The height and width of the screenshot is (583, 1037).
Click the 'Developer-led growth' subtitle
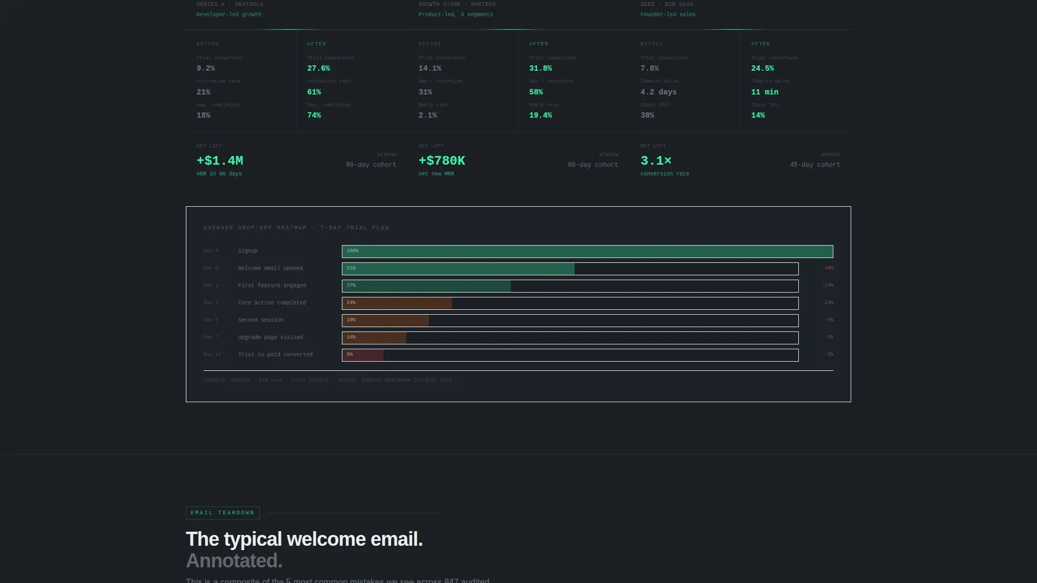(229, 15)
